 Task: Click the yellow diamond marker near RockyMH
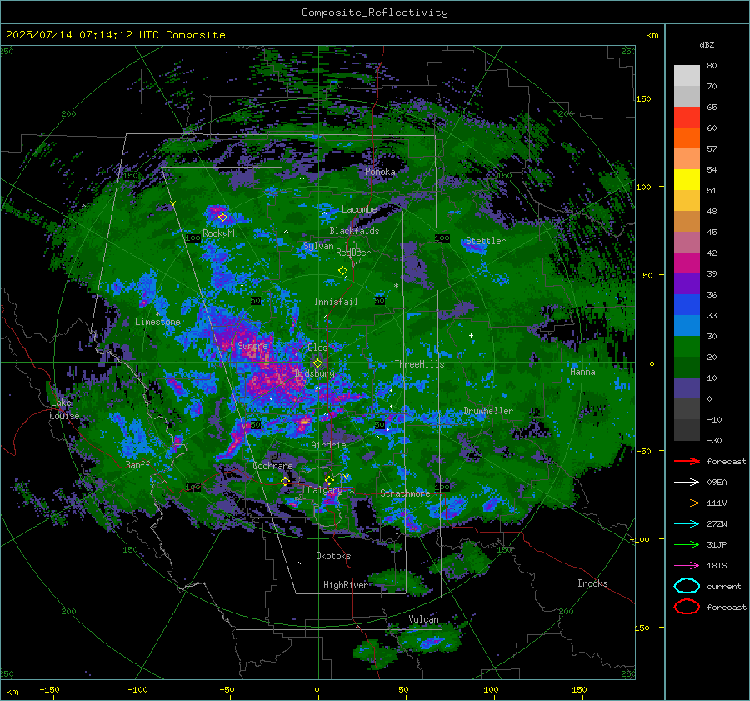pos(222,218)
